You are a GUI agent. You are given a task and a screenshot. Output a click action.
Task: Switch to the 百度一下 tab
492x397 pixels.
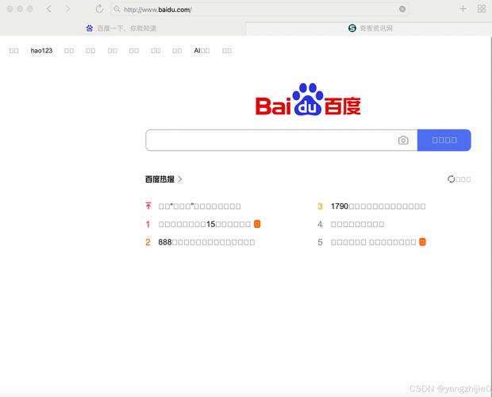click(121, 29)
